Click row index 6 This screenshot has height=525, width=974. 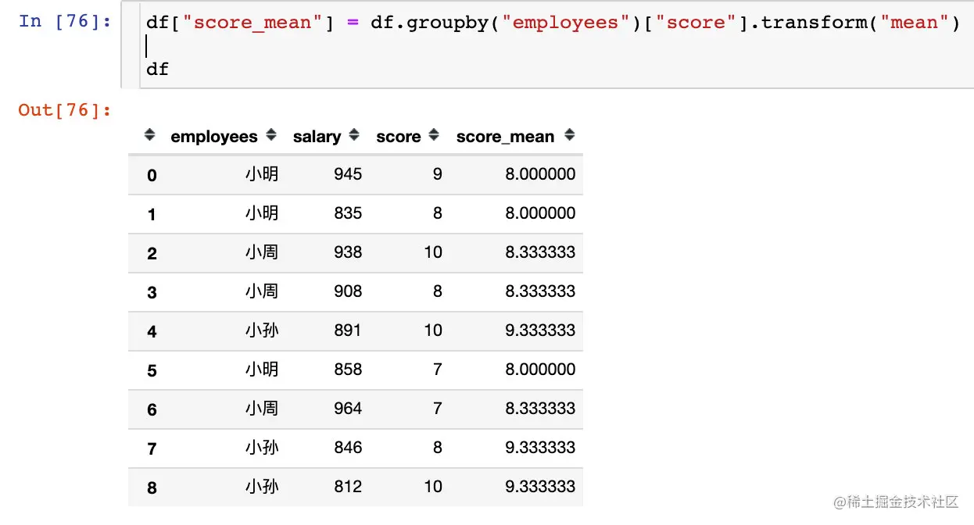pyautogui.click(x=152, y=410)
